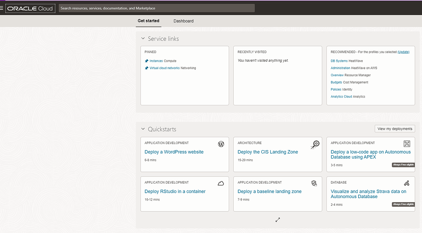The width and height of the screenshot is (422, 233).
Task: Click Always Free eligible badge on Strava card
Action: (403, 204)
